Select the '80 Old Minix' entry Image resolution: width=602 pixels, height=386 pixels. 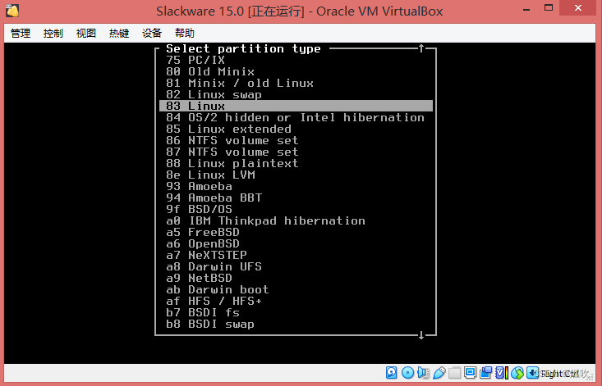[x=296, y=71]
